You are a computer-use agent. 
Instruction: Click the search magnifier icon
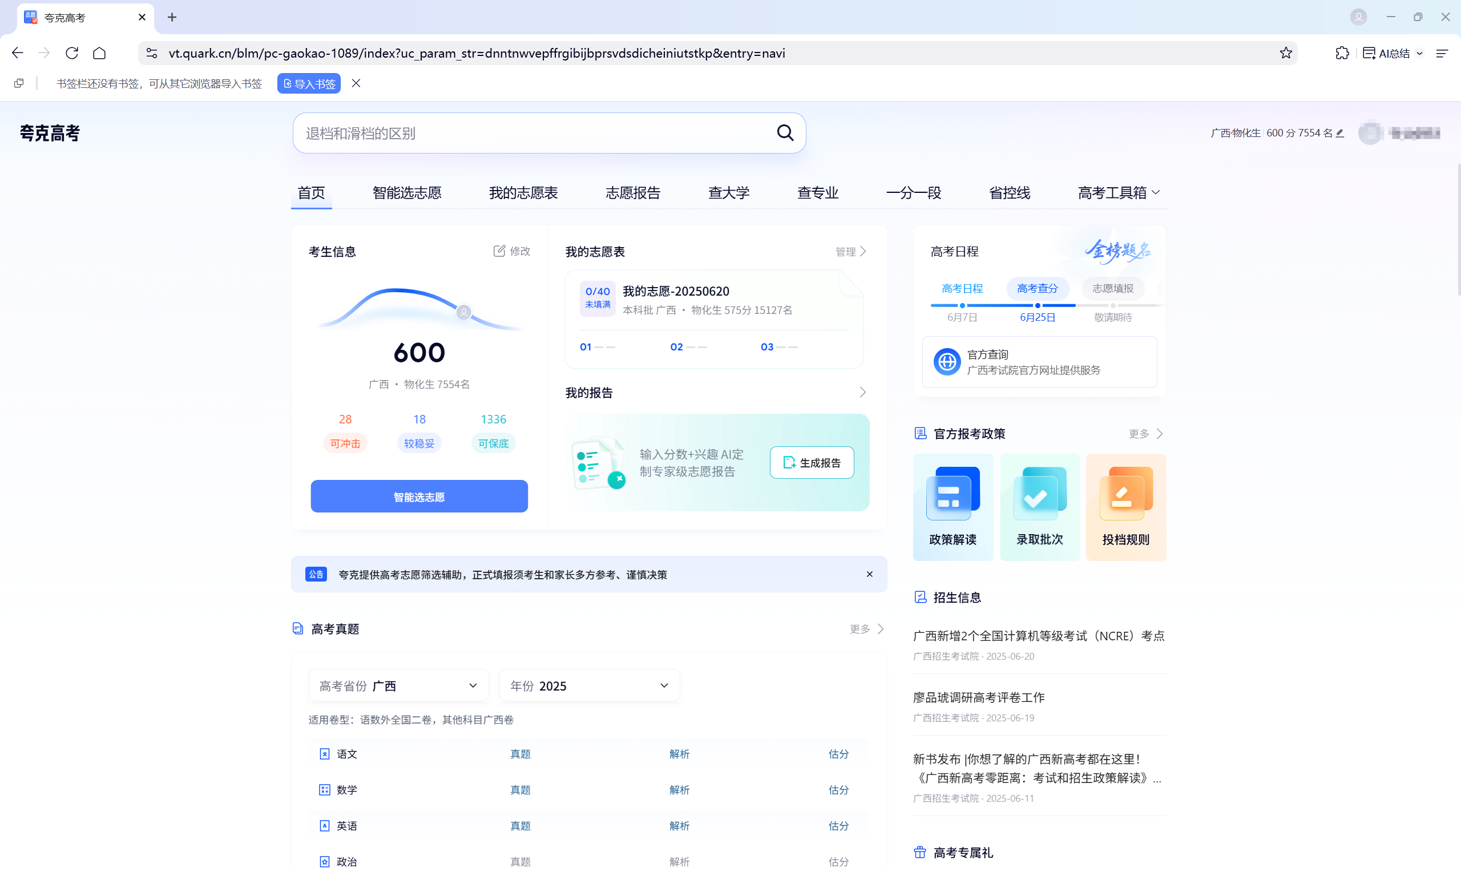click(x=785, y=133)
